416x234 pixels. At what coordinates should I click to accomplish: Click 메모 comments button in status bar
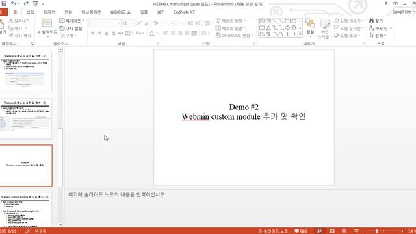(x=301, y=231)
